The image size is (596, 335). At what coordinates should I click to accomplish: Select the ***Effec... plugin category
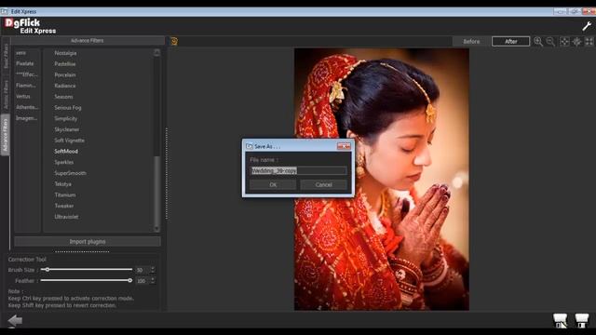[x=27, y=74]
